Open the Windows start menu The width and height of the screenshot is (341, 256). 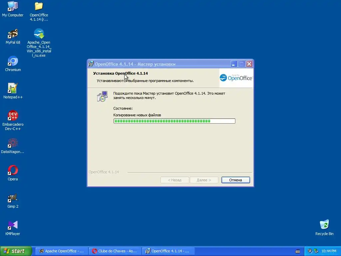coord(16,251)
